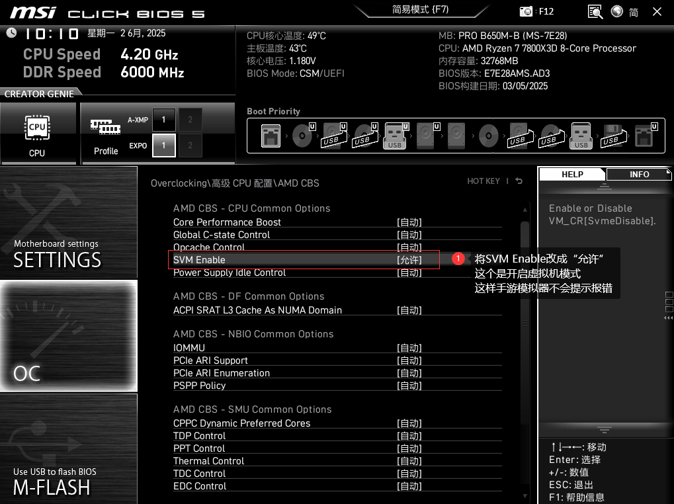Click the floppy USB boot device icon
The image size is (674, 504).
tap(611, 136)
